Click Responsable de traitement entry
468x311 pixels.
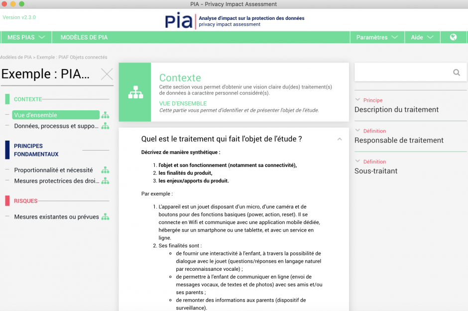pos(399,140)
